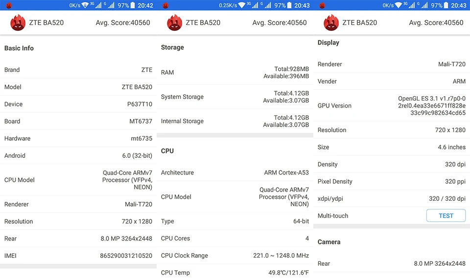Tap the 0.25K/s network speed indicator

(228, 5)
